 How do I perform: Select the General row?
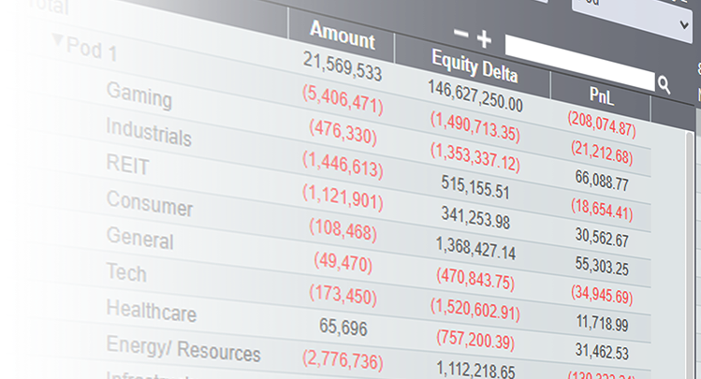point(140,237)
